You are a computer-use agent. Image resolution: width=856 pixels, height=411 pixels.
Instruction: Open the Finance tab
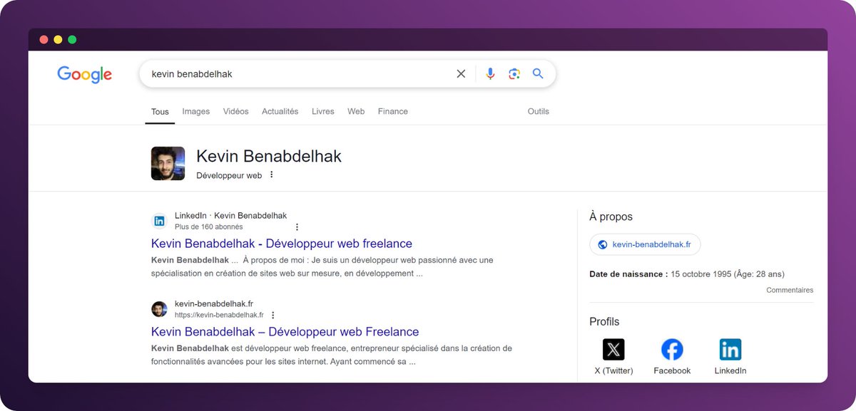pos(393,111)
